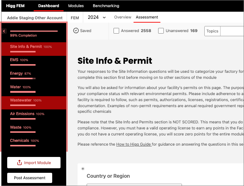Open the 2024 year dropdown
The image size is (244, 186).
pos(97,17)
